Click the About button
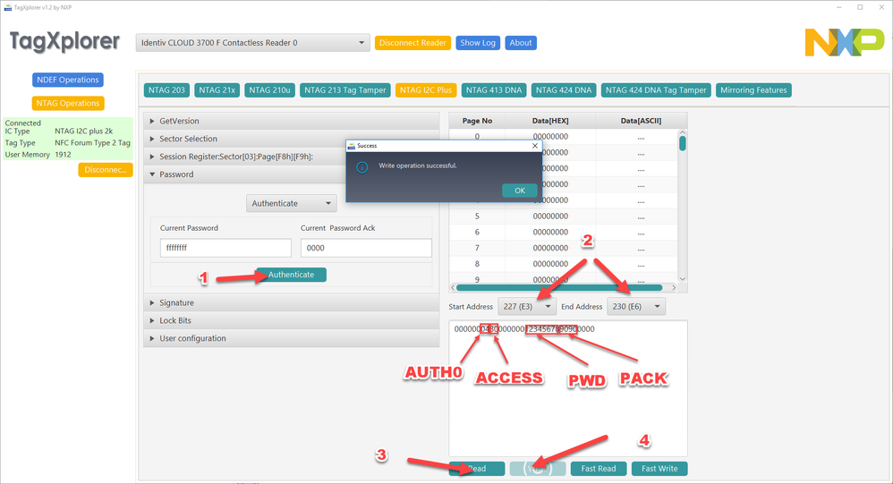Viewport: 893px width, 484px height. coord(521,43)
